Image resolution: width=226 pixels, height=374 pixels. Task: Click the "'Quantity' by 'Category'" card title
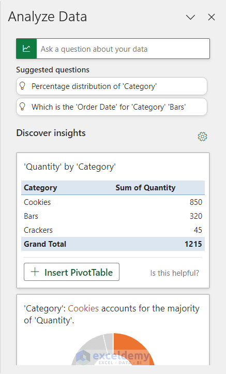pos(70,167)
